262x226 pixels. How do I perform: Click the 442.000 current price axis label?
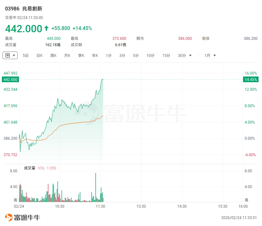pos(10,79)
